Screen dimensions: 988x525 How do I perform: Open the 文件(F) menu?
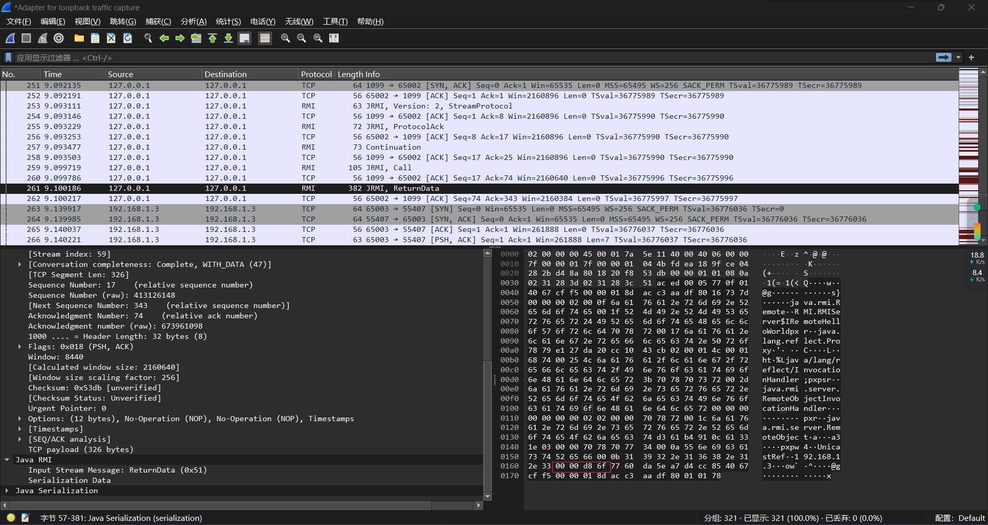tap(19, 22)
